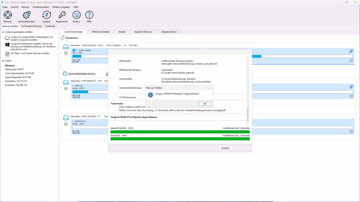Click the Macrium app icon in title bar
This screenshot has height=202, width=360.
(2, 2)
